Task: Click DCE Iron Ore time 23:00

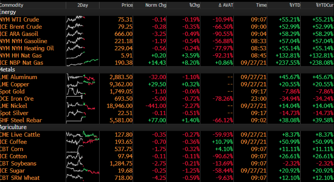Action: click(x=259, y=99)
